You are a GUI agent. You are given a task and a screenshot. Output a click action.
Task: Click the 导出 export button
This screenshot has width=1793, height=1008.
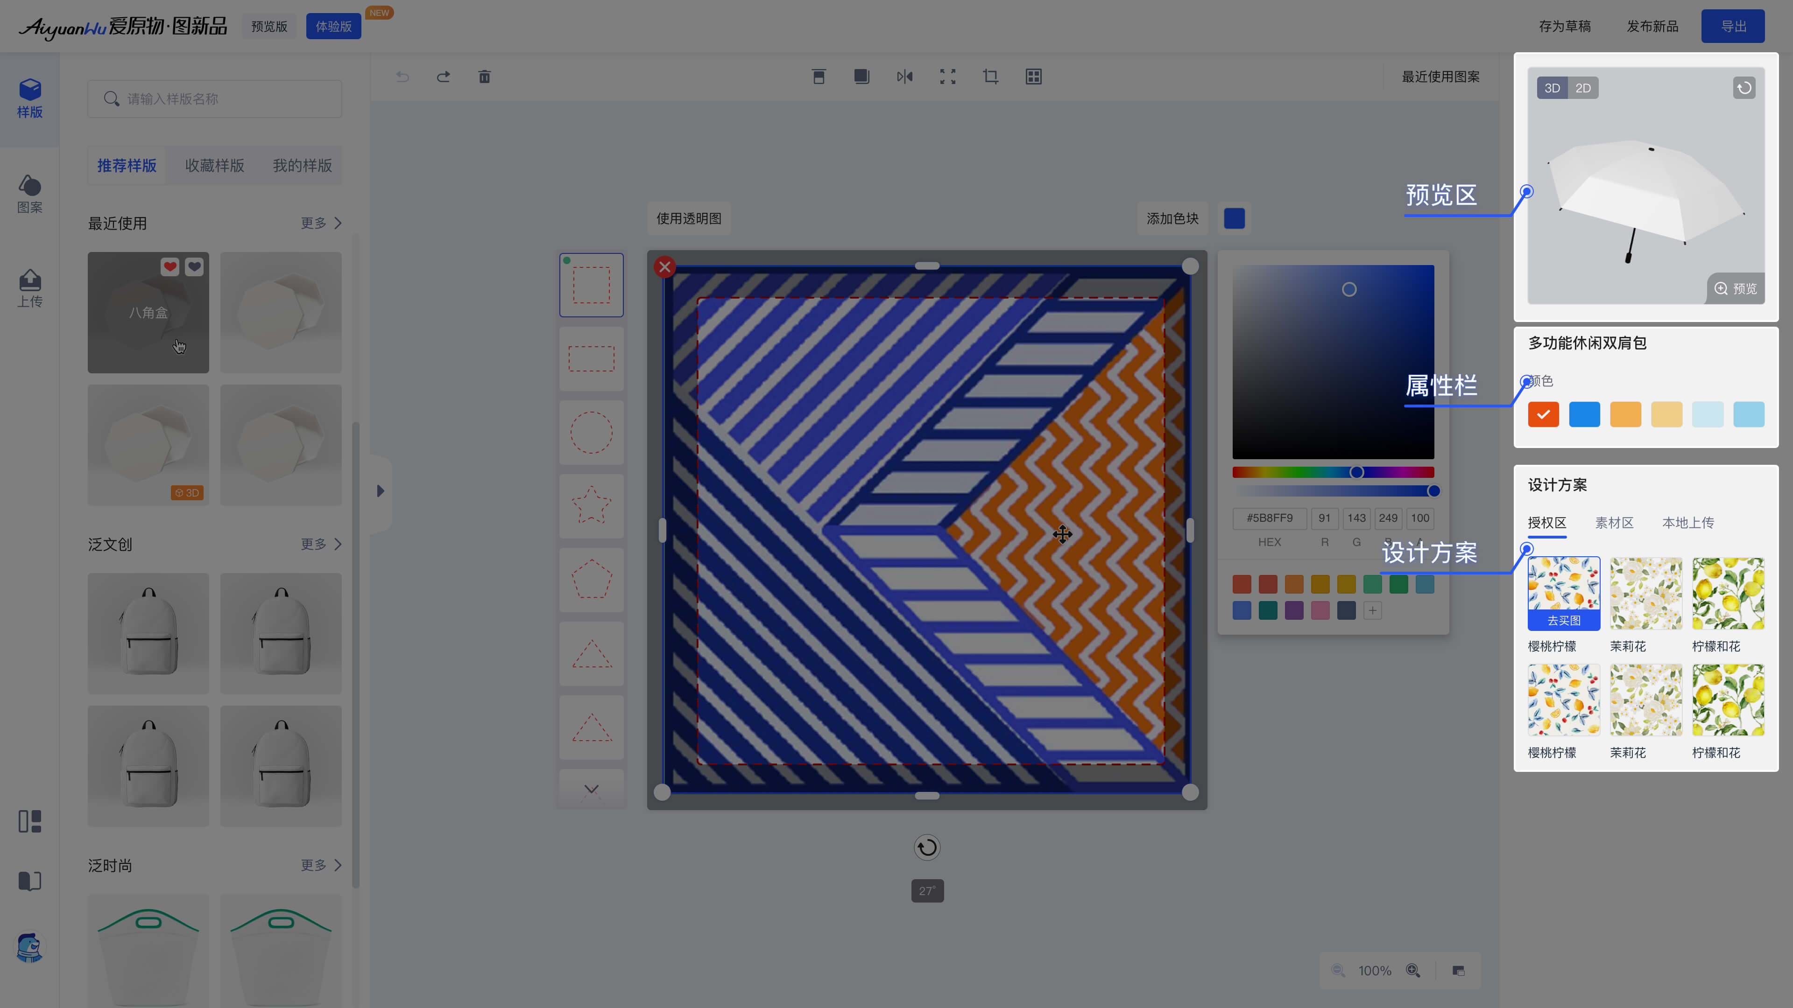tap(1732, 27)
